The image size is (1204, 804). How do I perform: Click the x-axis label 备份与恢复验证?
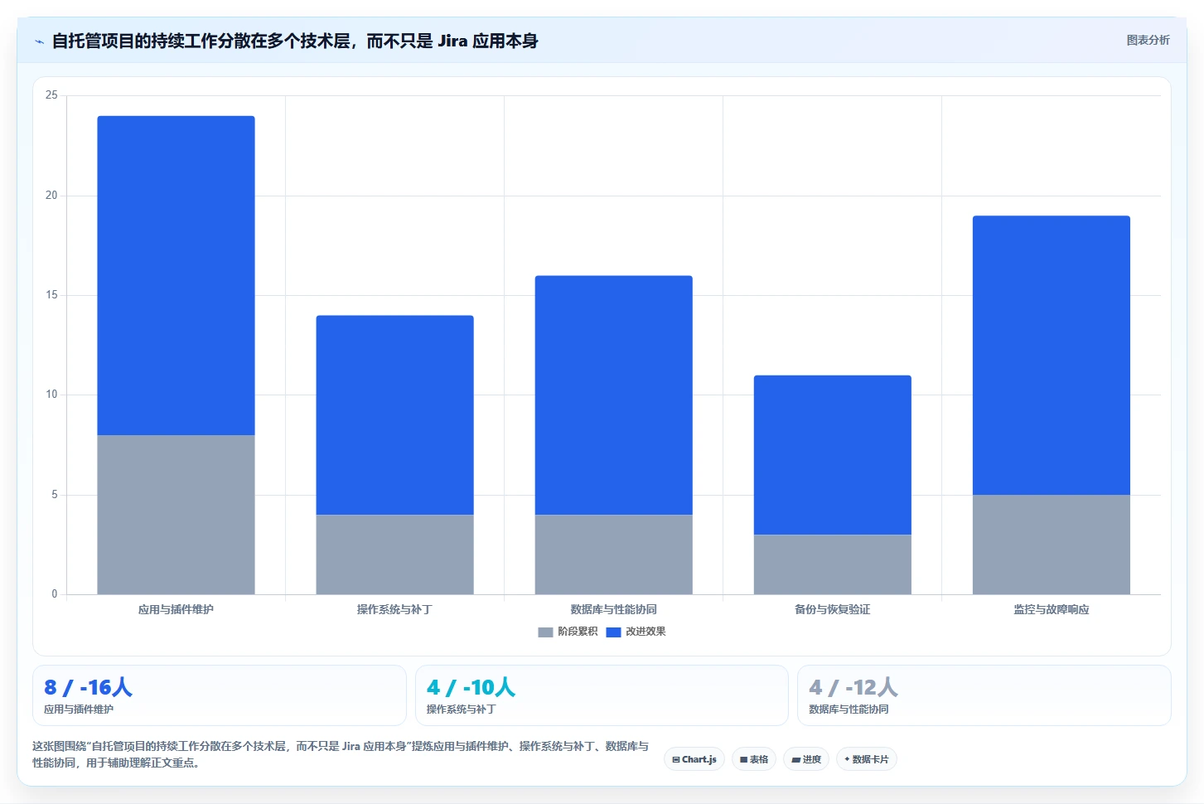click(x=832, y=609)
